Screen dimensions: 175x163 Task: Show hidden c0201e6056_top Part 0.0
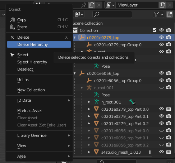[x=161, y=131]
